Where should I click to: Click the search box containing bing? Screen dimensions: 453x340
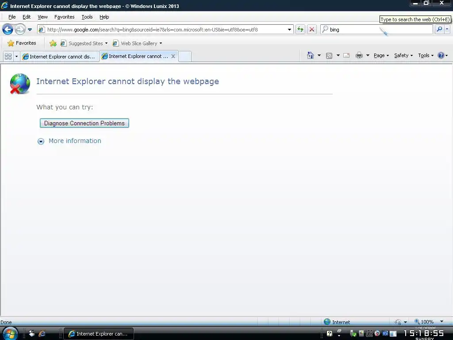(376, 30)
